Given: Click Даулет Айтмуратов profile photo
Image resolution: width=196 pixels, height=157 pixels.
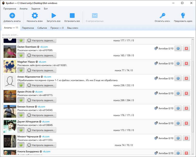Looking at the screenshot, I should point(10,126).
